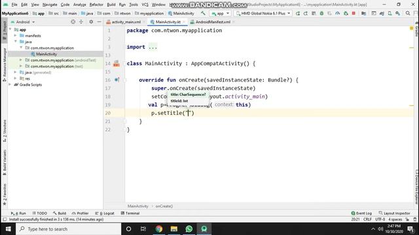Switch to activity_main.xml tab
The width and height of the screenshot is (419, 235).
click(x=126, y=22)
